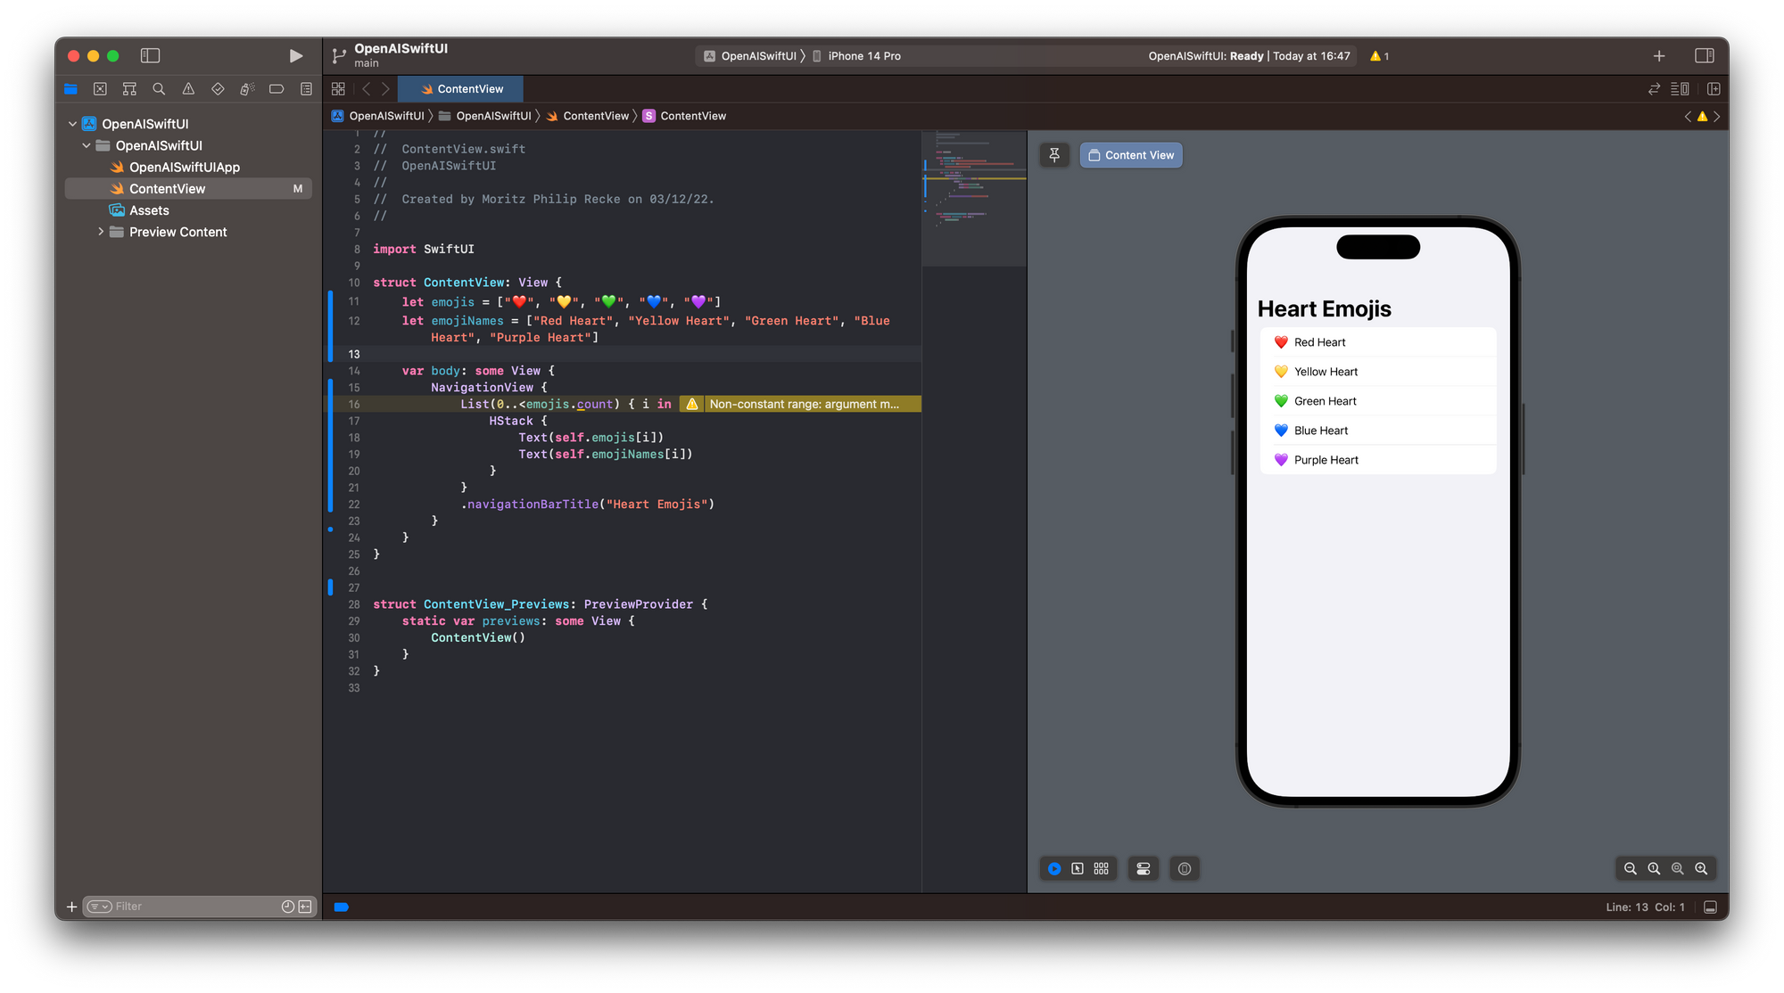Zoom the preview to 100% magnifier button
Viewport: 1784px width, 993px height.
pos(1654,868)
